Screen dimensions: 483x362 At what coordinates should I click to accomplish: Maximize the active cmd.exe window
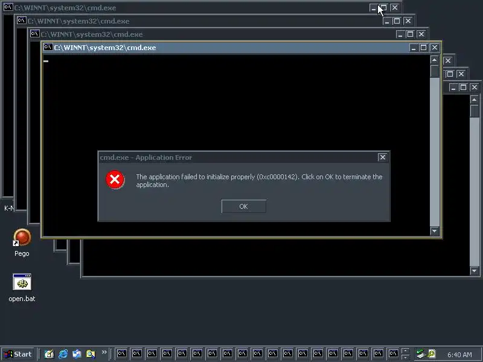click(x=423, y=48)
